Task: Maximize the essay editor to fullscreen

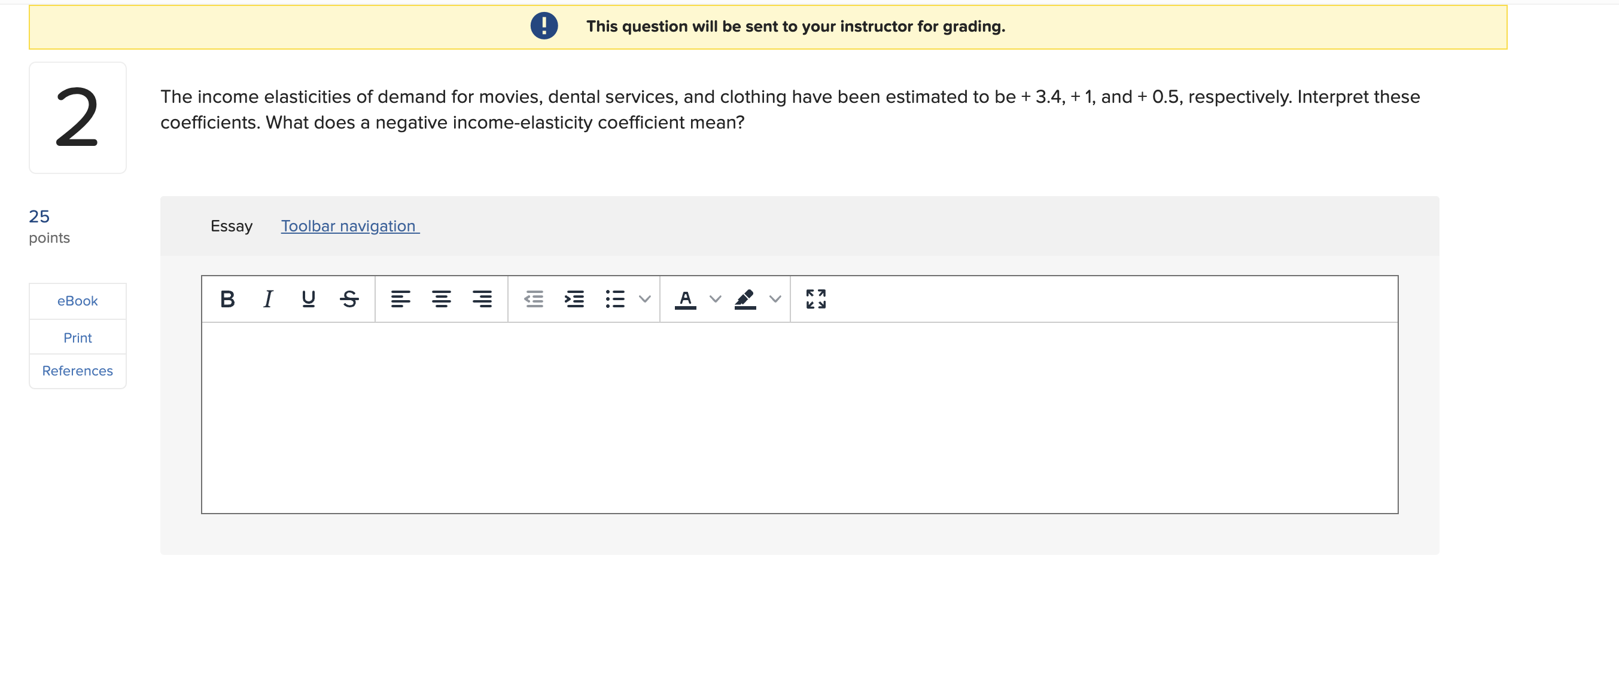Action: click(x=816, y=299)
